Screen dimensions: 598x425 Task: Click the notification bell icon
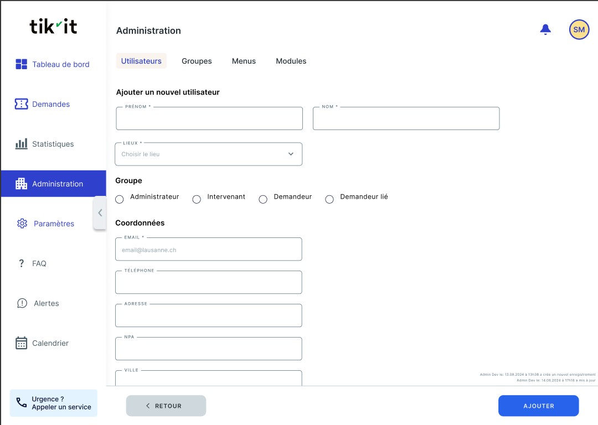pos(545,30)
